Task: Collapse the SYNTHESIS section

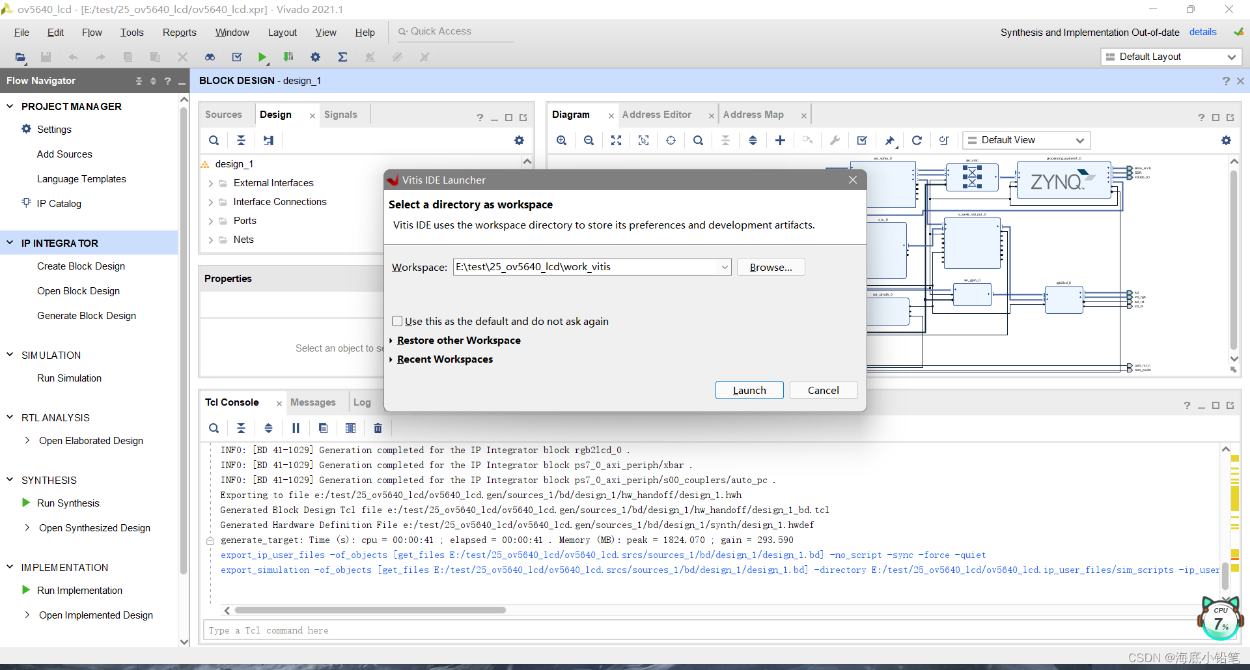Action: [x=10, y=480]
